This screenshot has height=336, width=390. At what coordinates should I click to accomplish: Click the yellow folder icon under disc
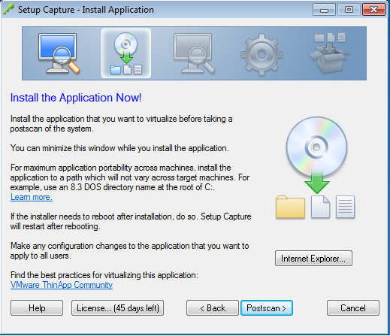click(290, 207)
